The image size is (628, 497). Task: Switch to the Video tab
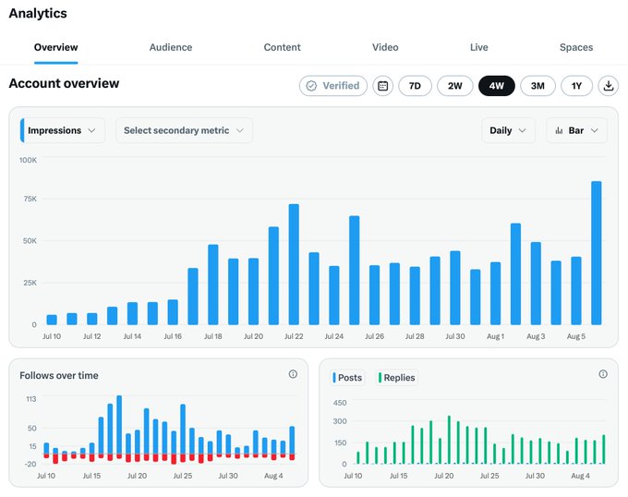coord(385,47)
